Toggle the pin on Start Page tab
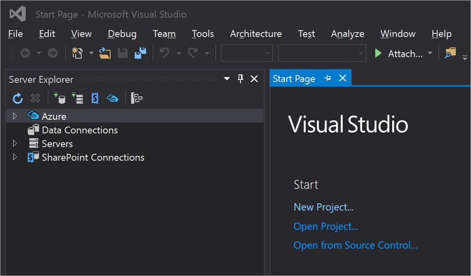This screenshot has height=276, width=471. point(327,79)
